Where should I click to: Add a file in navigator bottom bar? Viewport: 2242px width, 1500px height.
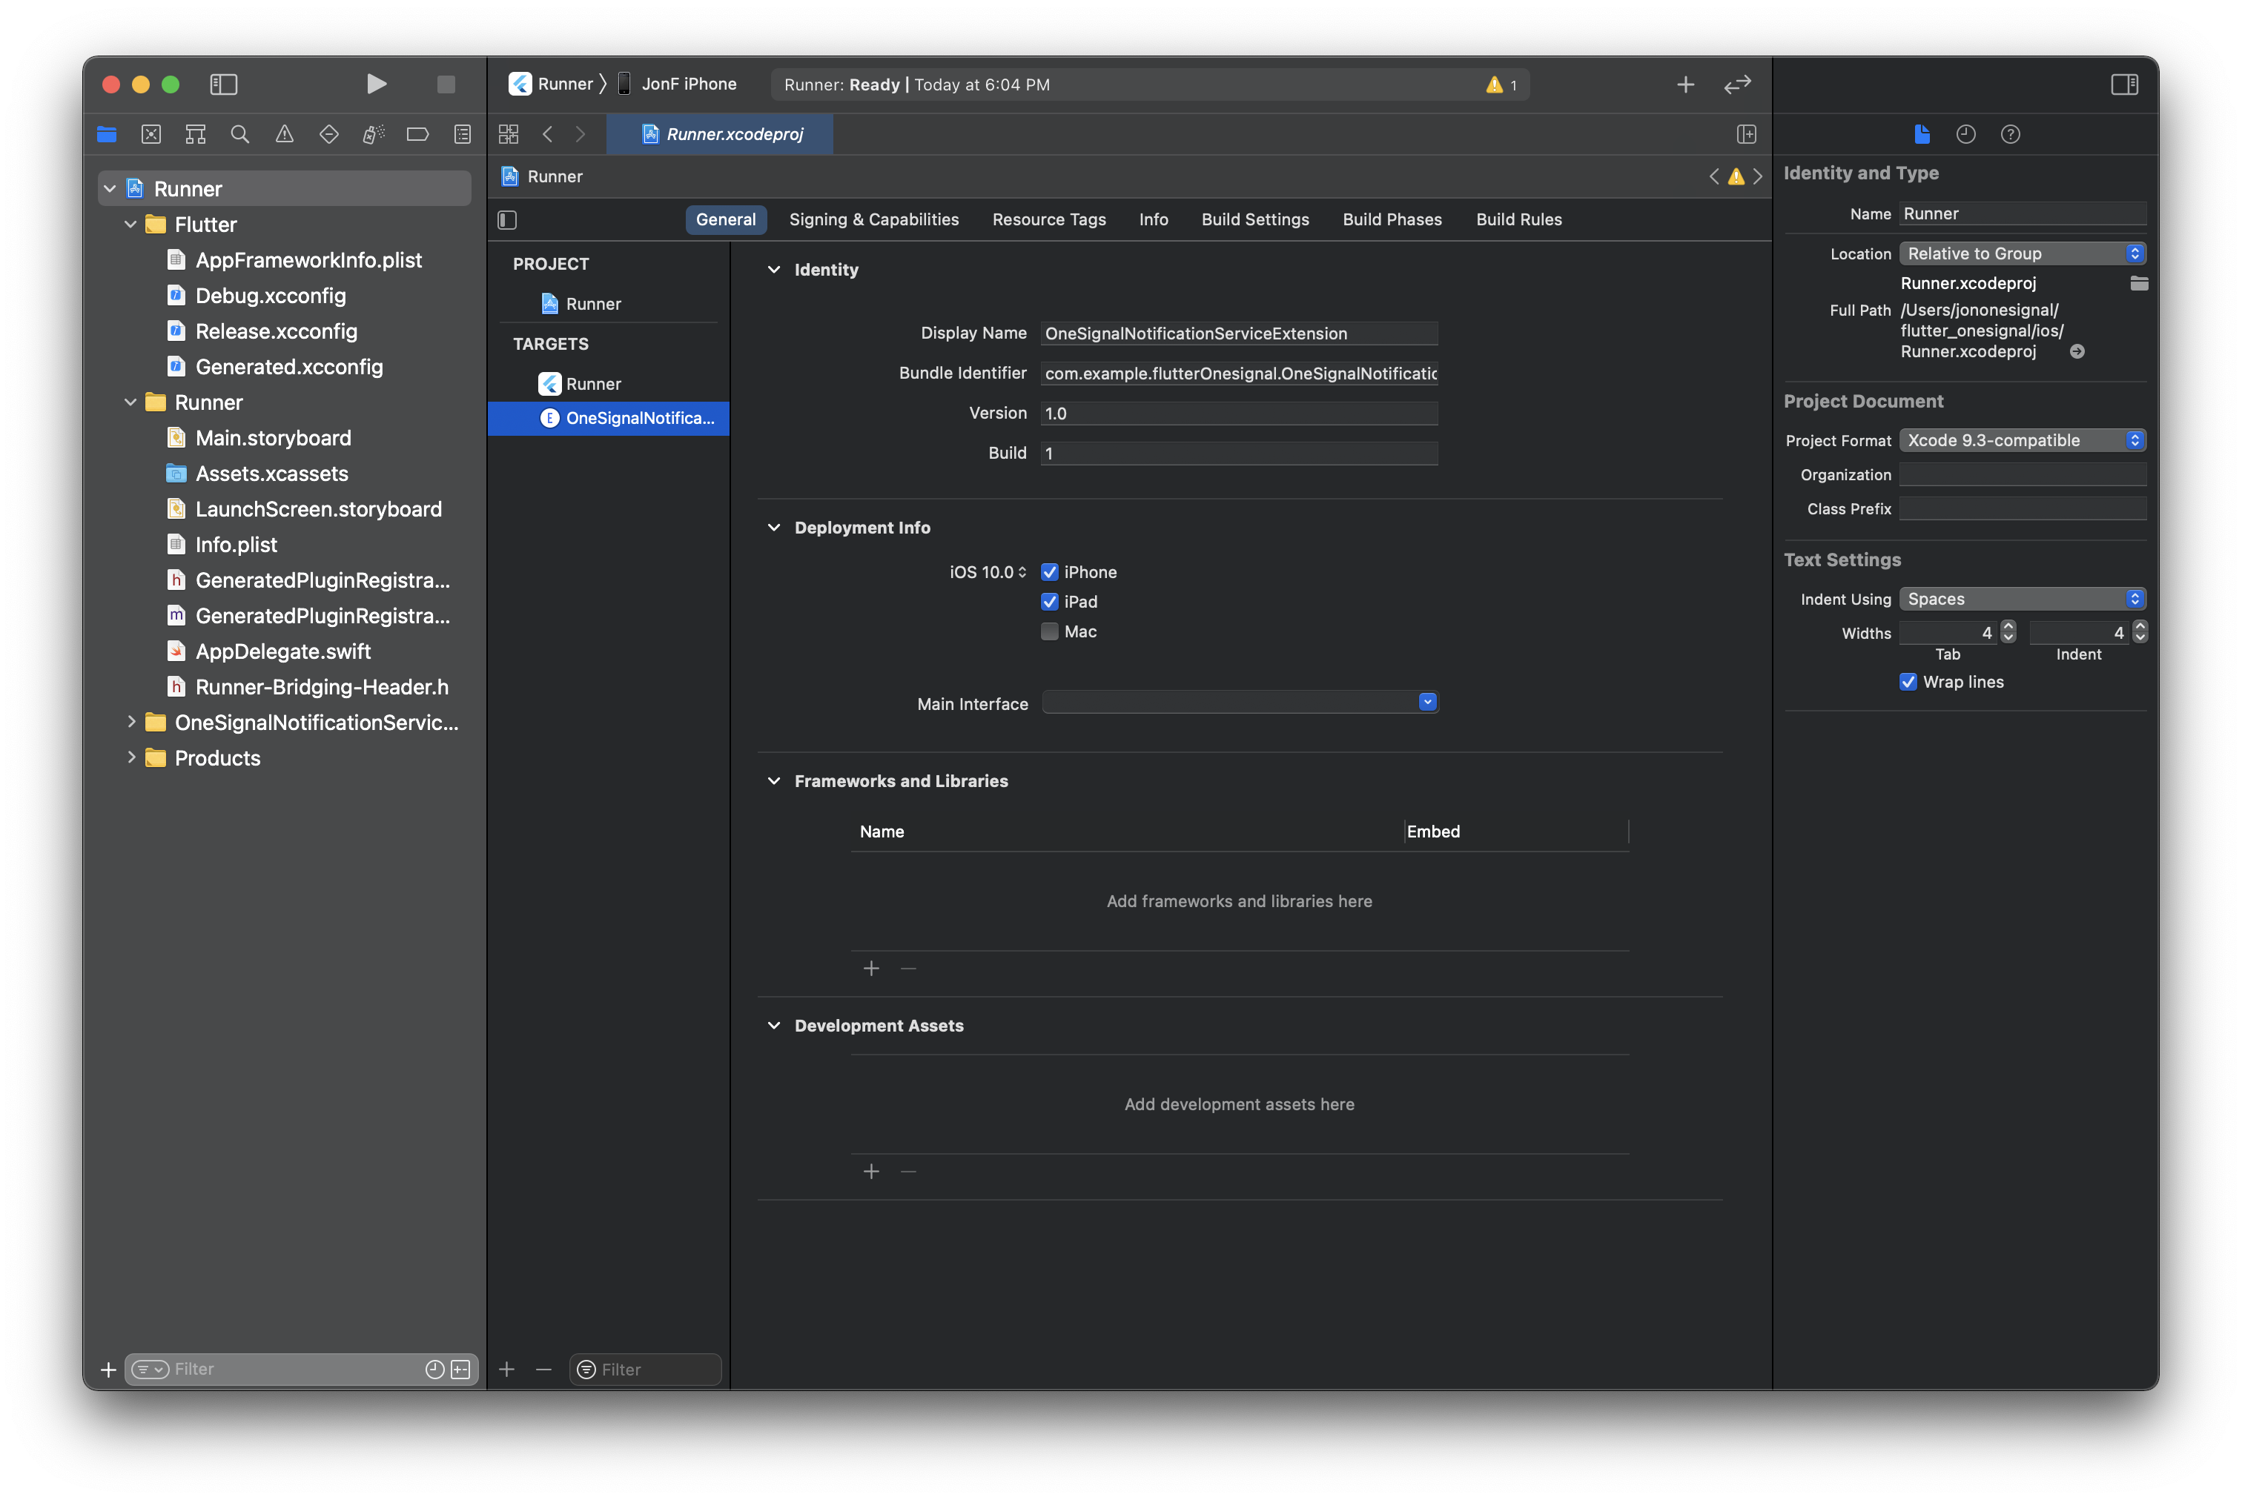click(x=108, y=1370)
